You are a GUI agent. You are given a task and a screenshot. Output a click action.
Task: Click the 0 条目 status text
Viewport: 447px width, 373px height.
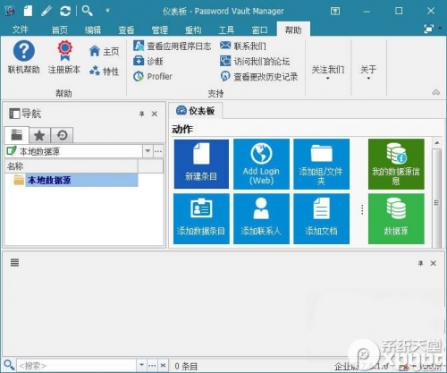pyautogui.click(x=186, y=366)
